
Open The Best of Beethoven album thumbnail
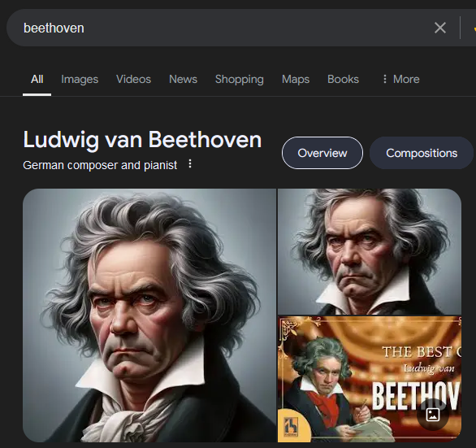click(370, 379)
